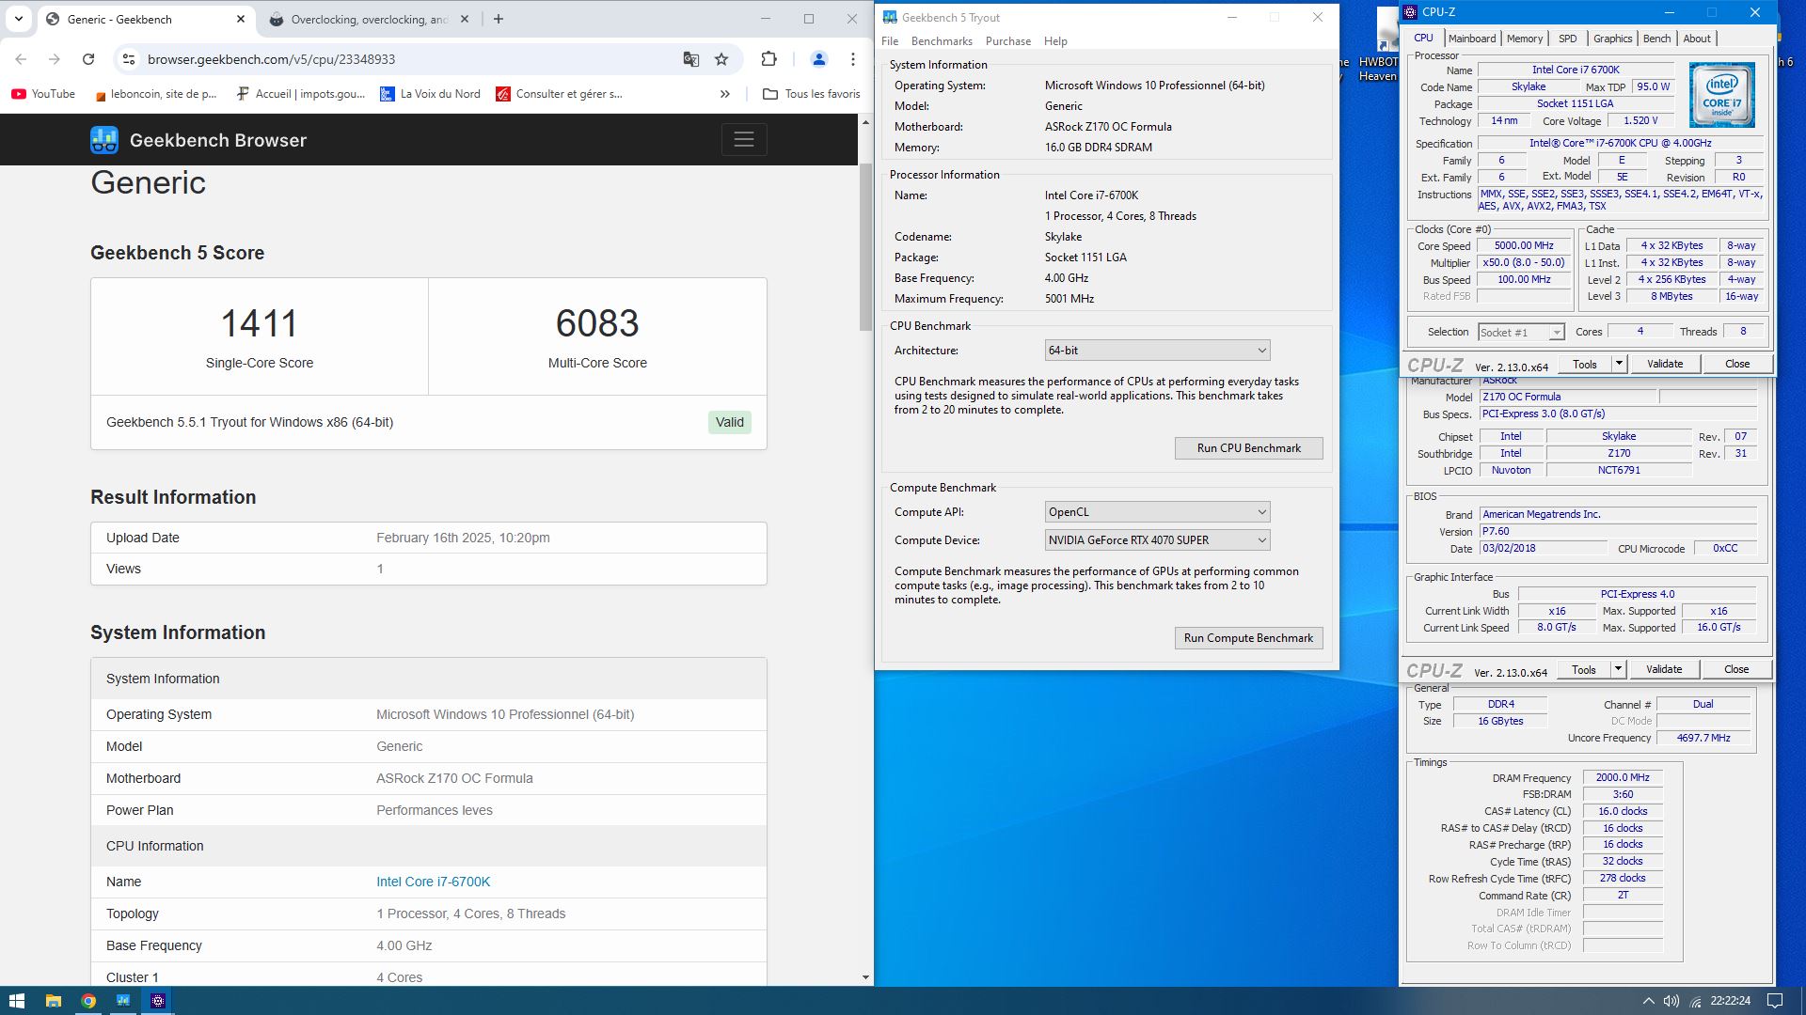Open Geekbench from the taskbar
This screenshot has height=1015, width=1806.
(x=123, y=1001)
